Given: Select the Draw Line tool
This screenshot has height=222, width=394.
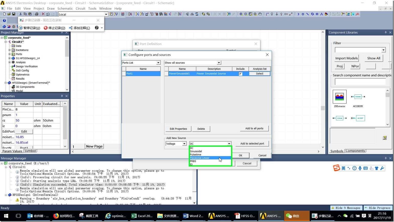Looking at the screenshot, I should [308, 14].
